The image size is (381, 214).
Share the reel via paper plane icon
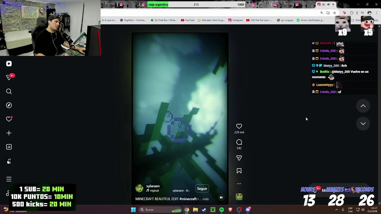[x=239, y=158]
